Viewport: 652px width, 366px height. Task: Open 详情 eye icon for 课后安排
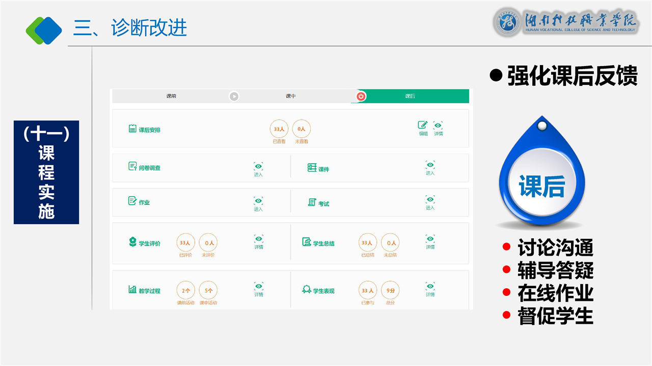[x=438, y=126]
